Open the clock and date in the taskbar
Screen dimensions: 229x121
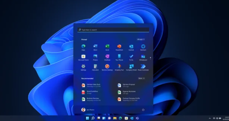pyautogui.click(x=226, y=118)
